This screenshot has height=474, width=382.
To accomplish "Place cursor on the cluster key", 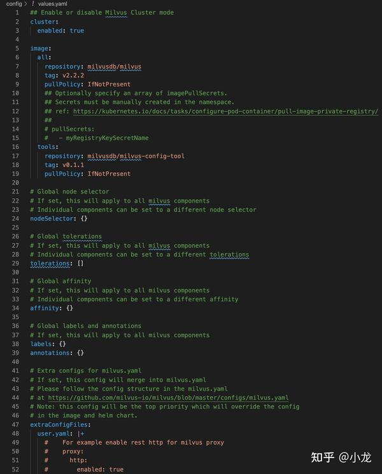I will point(43,22).
